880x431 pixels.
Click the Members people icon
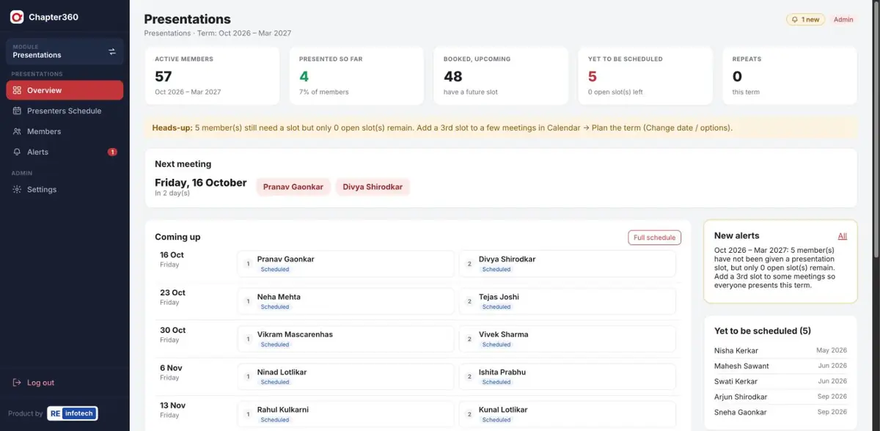[17, 131]
